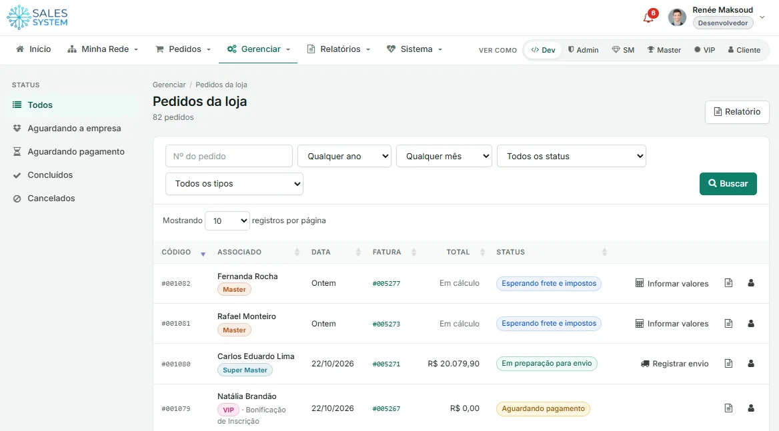The width and height of the screenshot is (779, 431).
Task: Filter by Aguardando a empresa
Action: coord(73,129)
